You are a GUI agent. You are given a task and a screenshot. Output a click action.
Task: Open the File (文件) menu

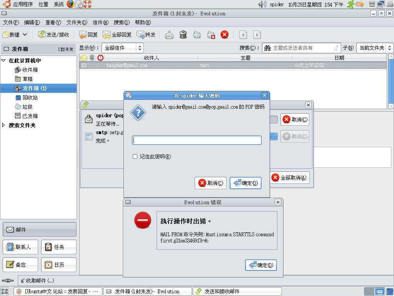[x=11, y=22]
